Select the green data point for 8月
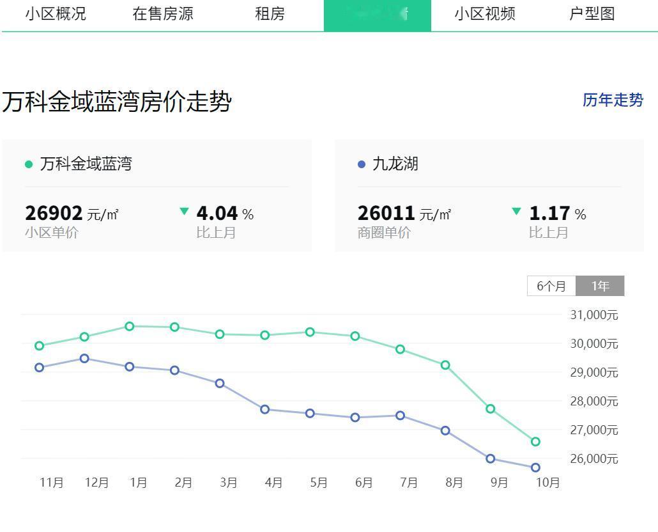The width and height of the screenshot is (658, 532). tap(446, 365)
